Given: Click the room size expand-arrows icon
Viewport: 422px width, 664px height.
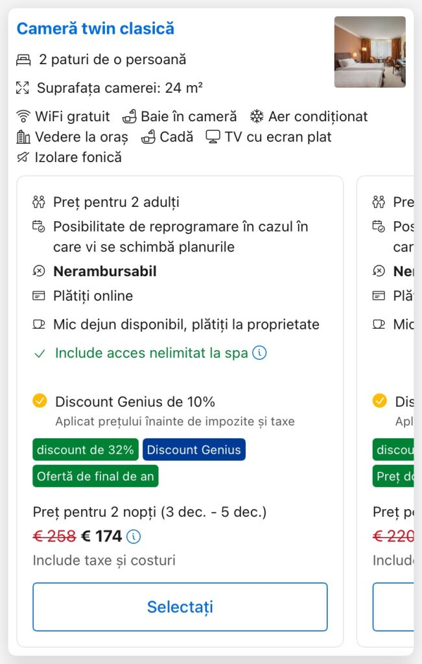Looking at the screenshot, I should (x=23, y=88).
